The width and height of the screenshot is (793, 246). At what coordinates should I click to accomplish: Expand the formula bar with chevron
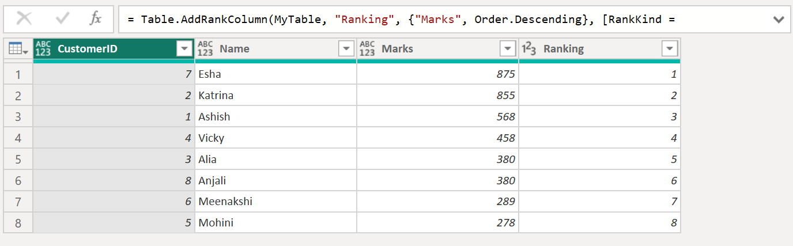click(779, 20)
